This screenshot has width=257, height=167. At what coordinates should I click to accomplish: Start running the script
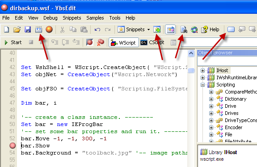coord(13,42)
